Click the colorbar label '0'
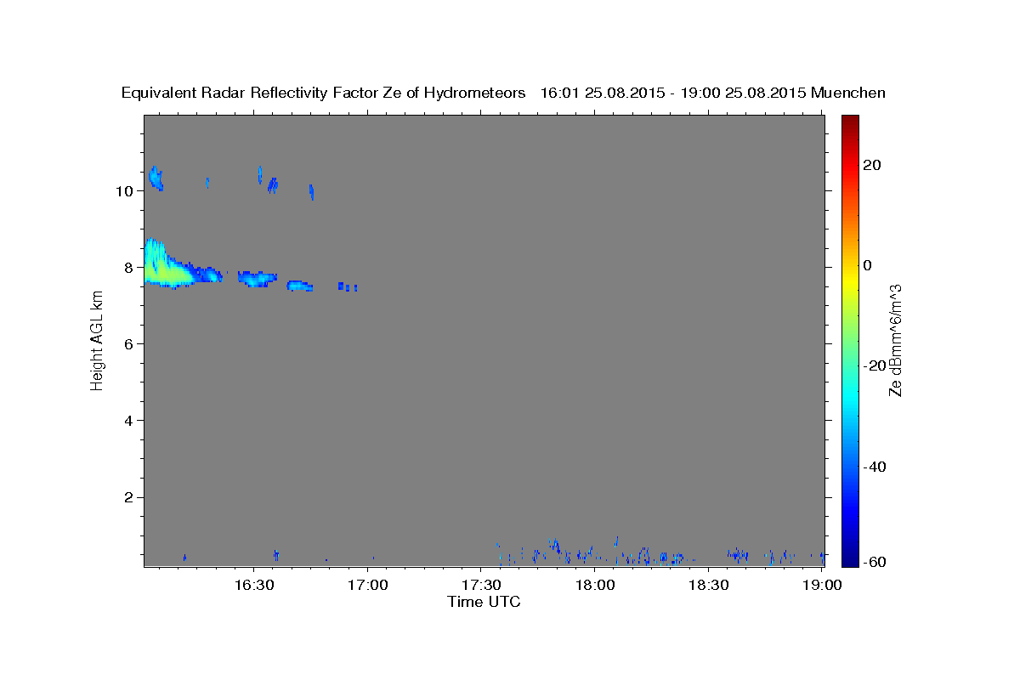The image size is (1020, 680). (868, 265)
